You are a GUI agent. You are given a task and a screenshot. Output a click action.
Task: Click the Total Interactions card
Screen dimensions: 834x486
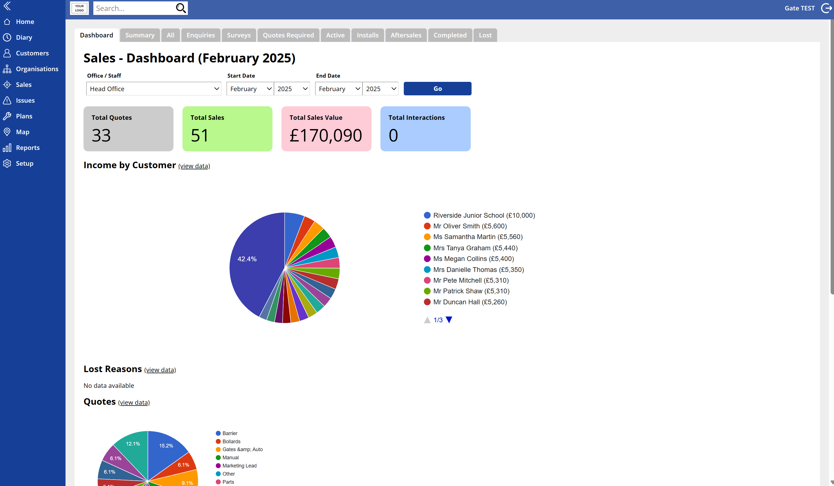tap(425, 129)
